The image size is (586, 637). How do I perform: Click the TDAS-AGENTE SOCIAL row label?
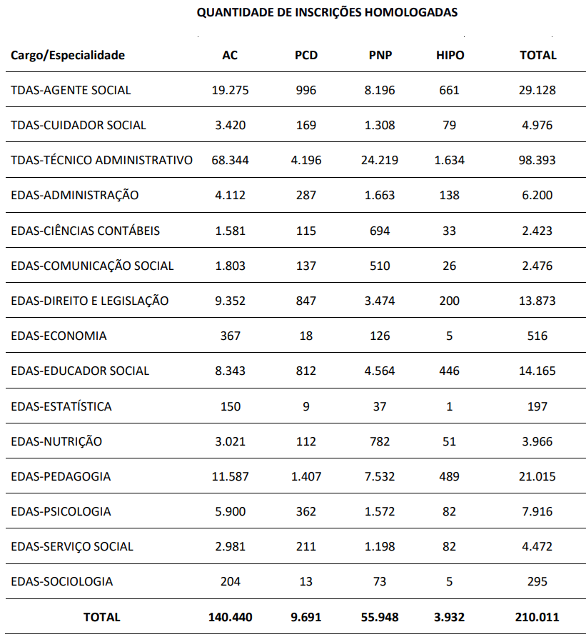click(x=71, y=90)
